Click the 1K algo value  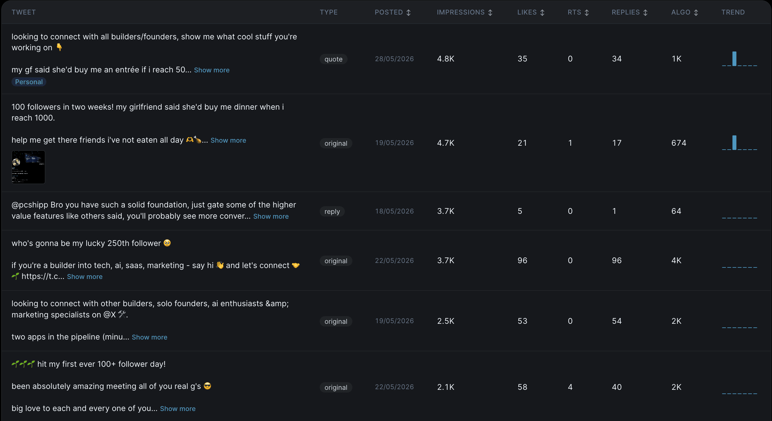coord(677,59)
